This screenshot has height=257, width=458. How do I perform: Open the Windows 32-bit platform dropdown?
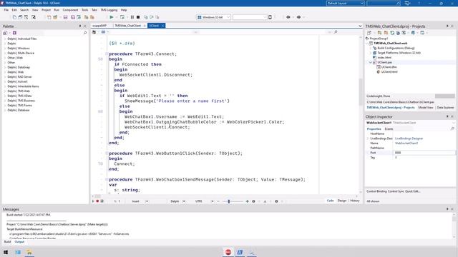tap(214, 17)
